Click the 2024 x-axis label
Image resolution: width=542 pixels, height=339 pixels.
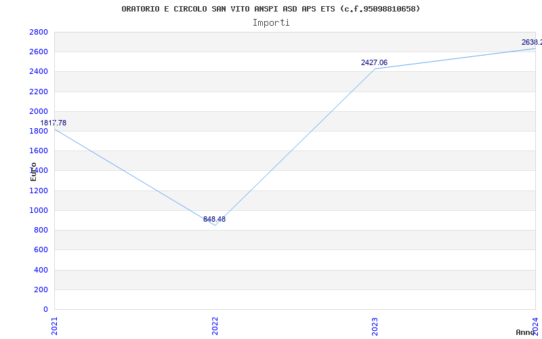(535, 326)
